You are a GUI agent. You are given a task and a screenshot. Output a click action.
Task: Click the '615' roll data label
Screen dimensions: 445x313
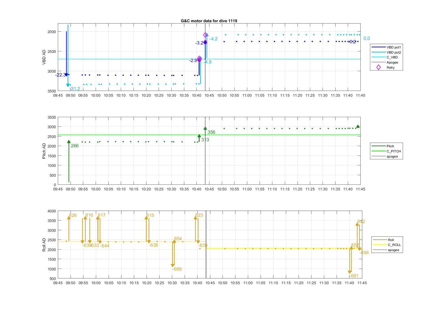tap(150, 216)
